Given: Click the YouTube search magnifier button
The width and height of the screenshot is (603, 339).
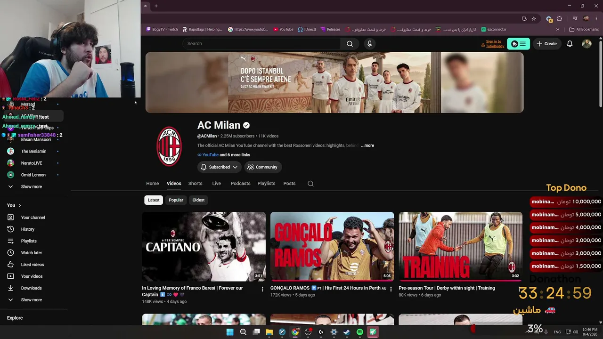Looking at the screenshot, I should click(350, 44).
